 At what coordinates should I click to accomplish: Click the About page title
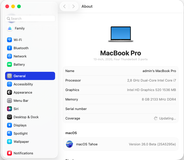87,6
